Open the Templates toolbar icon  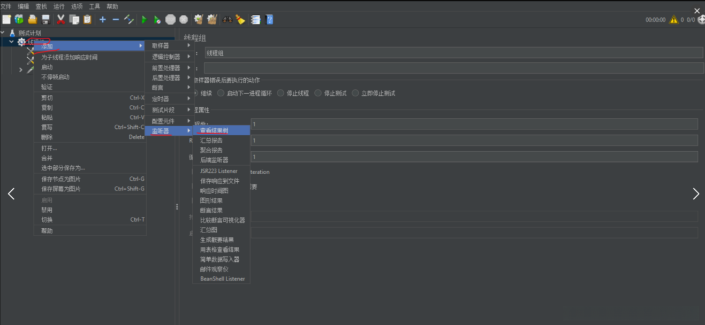point(19,19)
